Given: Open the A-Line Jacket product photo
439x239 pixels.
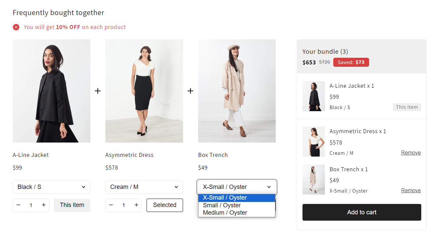Looking at the screenshot, I should 52,91.
